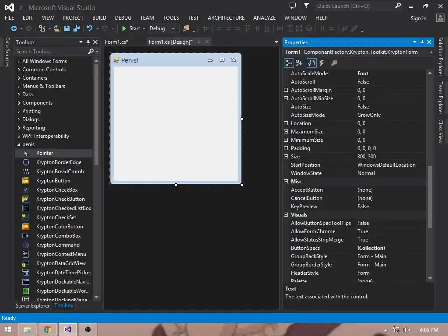This screenshot has width=448, height=336.
Task: Click the Search Toolbox field
Action: point(51,52)
